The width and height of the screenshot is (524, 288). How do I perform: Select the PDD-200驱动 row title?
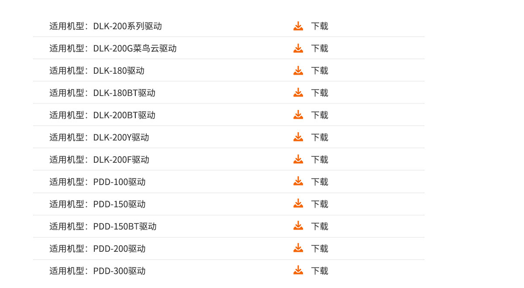click(97, 249)
